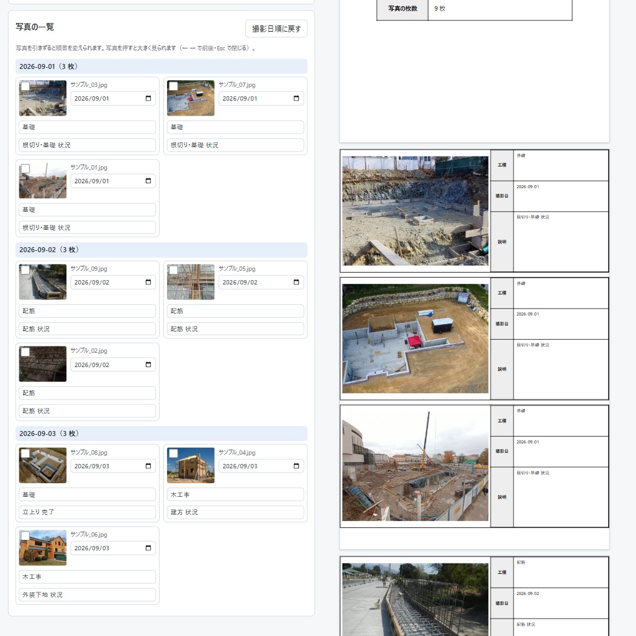Open calendar picker for サンプル_06.jpg date
The height and width of the screenshot is (636, 636).
[x=148, y=548]
